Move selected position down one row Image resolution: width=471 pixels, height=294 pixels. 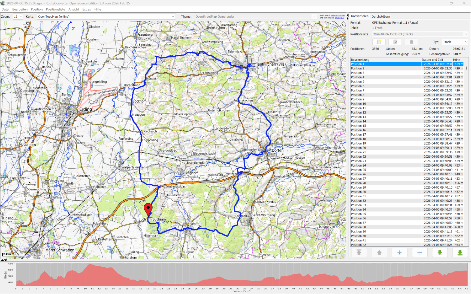tap(440, 253)
